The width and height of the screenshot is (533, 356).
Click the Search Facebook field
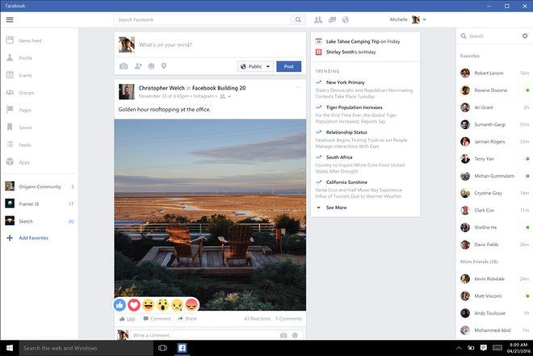pyautogui.click(x=203, y=19)
